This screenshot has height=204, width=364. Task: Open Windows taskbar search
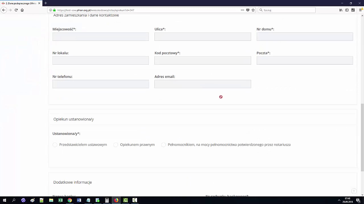14,200
